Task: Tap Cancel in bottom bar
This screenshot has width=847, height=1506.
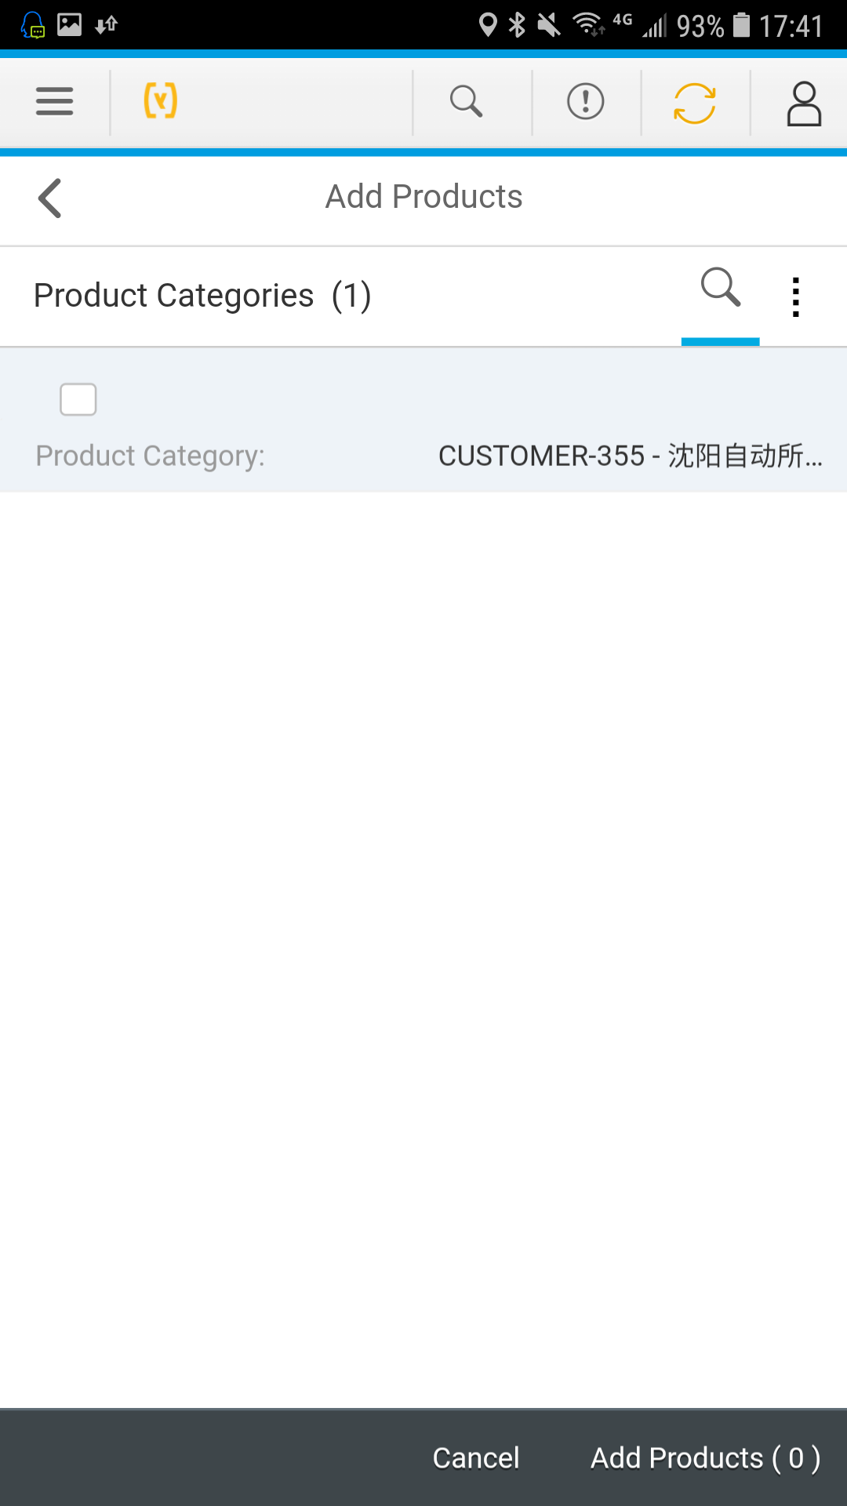Action: (476, 1458)
